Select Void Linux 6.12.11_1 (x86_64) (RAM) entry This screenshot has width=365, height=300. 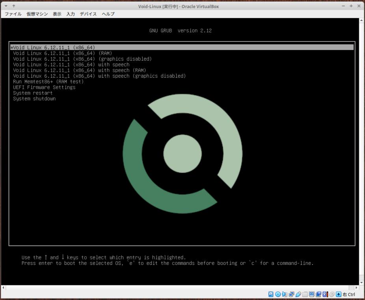click(63, 53)
